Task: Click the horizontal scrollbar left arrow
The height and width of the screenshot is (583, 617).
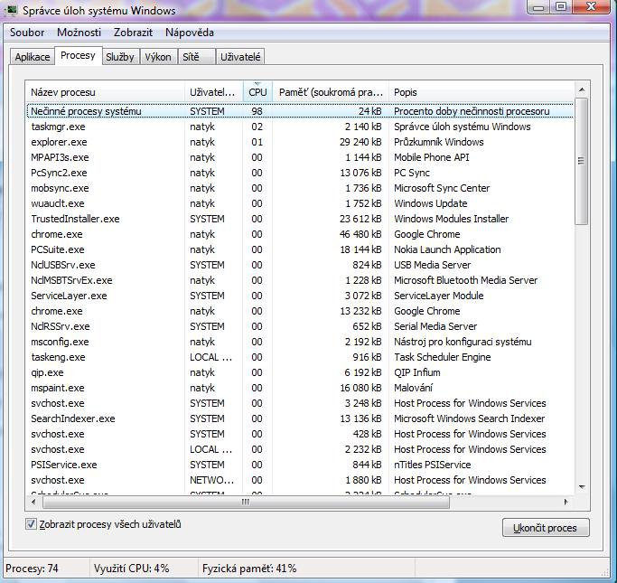Action: [33, 502]
